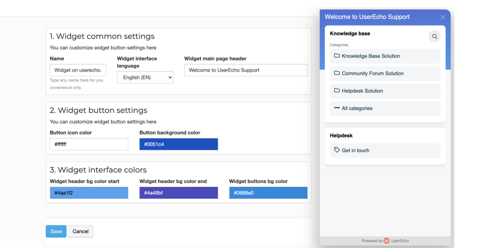497x248 pixels.
Task: Pick the header bg color end #4a48bf
Action: click(179, 193)
